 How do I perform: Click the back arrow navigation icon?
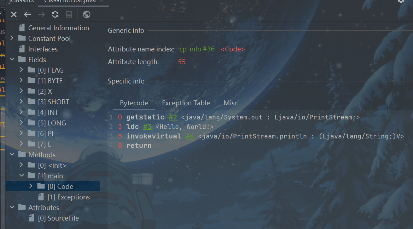[27, 14]
